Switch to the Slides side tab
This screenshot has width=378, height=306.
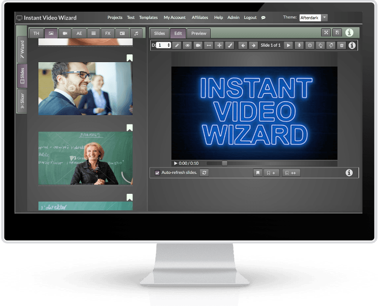pyautogui.click(x=22, y=76)
